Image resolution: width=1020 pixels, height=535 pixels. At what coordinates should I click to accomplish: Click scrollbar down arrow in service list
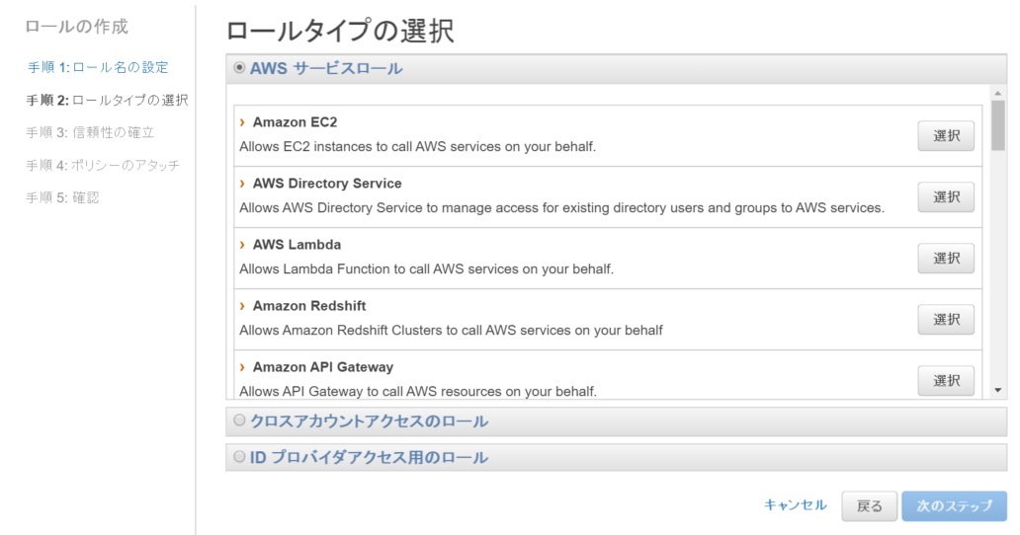(x=998, y=390)
